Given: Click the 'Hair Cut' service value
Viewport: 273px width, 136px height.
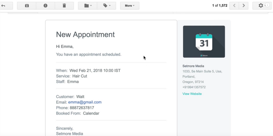Looking at the screenshot, I should [x=80, y=76].
